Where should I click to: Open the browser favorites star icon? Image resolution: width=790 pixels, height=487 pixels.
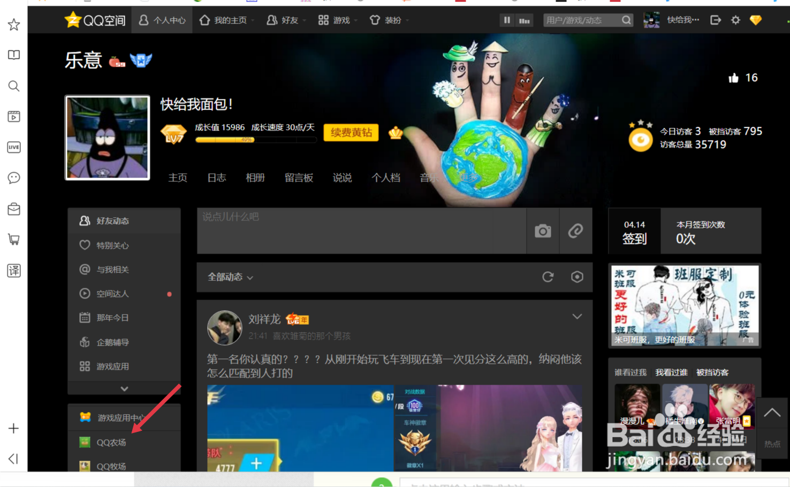(x=14, y=25)
